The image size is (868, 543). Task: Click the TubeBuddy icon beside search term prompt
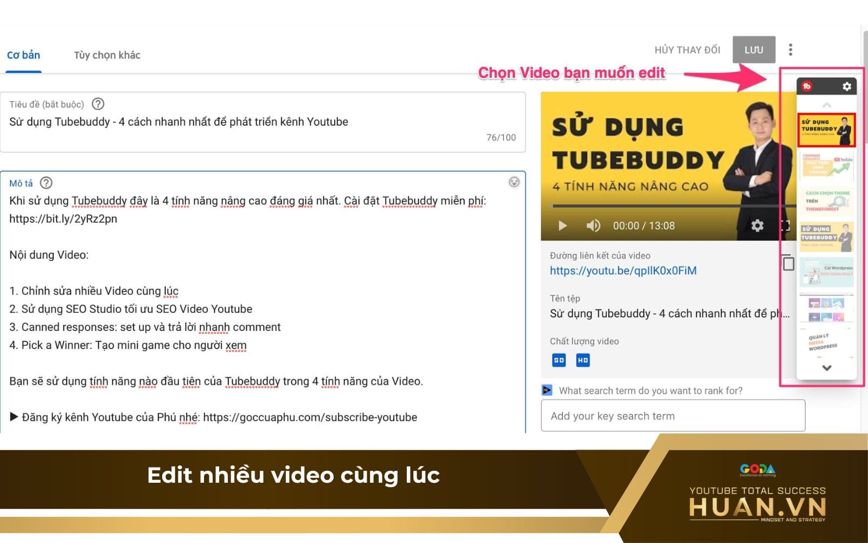(547, 390)
